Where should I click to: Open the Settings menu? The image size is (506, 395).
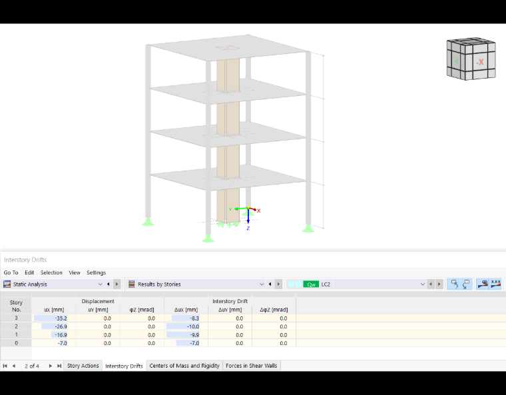point(96,272)
